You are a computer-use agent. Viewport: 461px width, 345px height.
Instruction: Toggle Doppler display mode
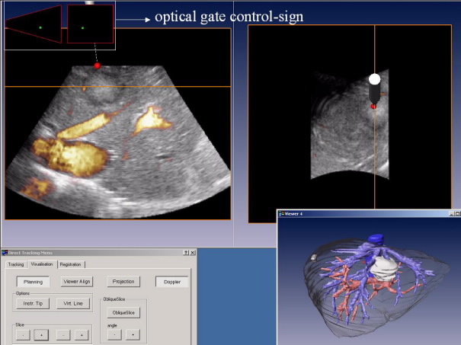(171, 282)
